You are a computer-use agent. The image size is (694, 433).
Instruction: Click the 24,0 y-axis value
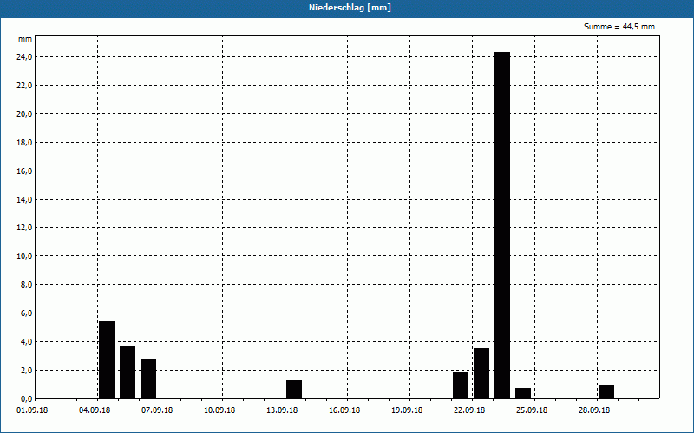24,57
